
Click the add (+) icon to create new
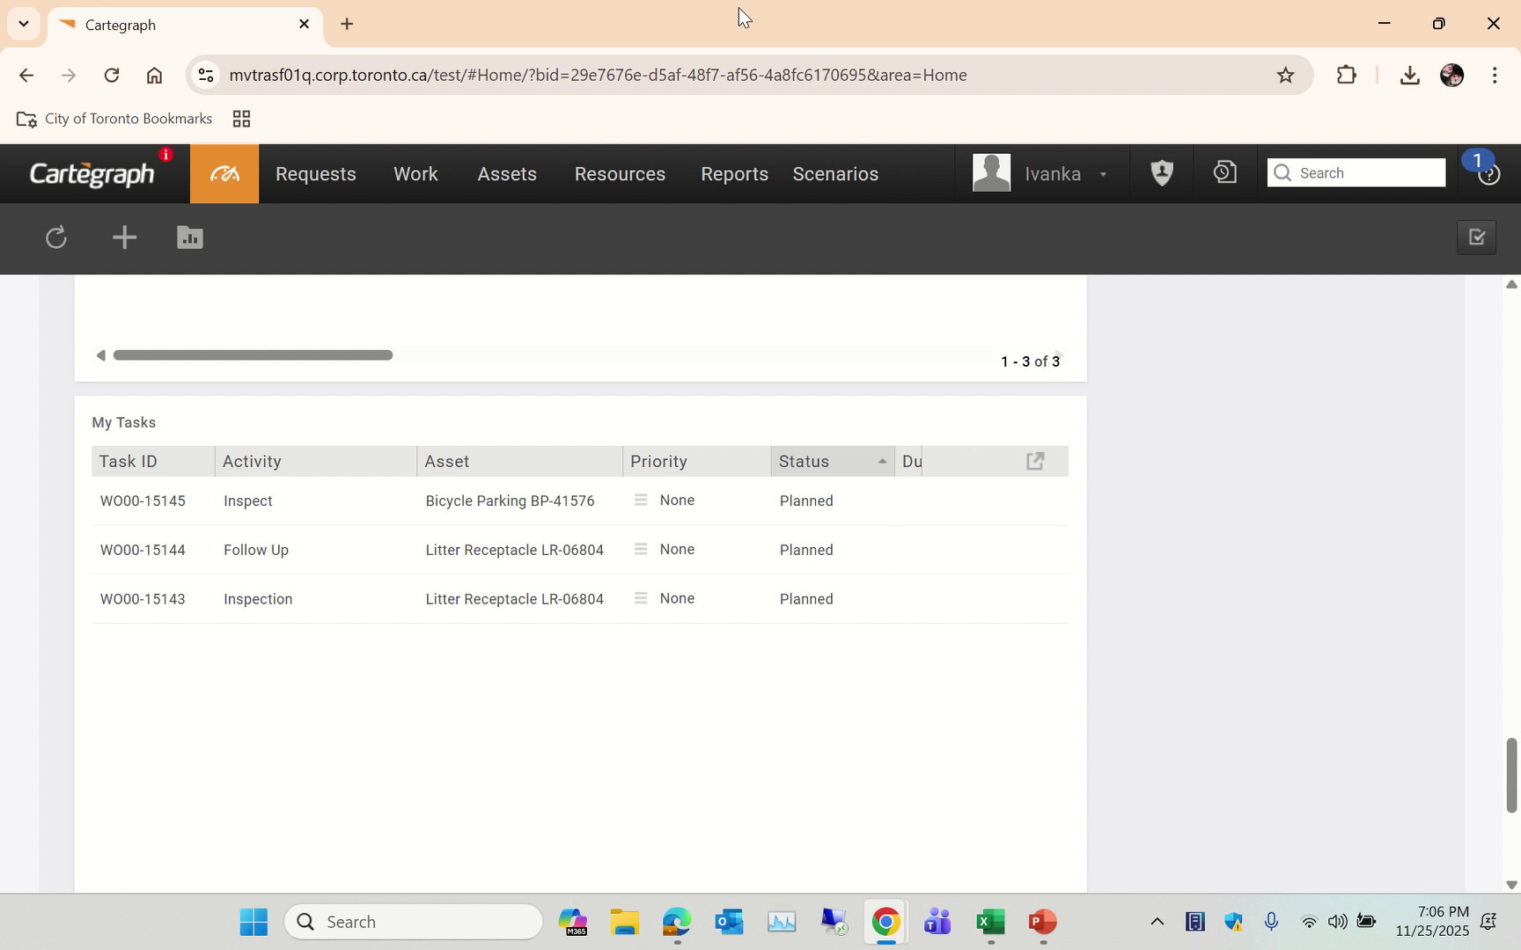(x=123, y=237)
